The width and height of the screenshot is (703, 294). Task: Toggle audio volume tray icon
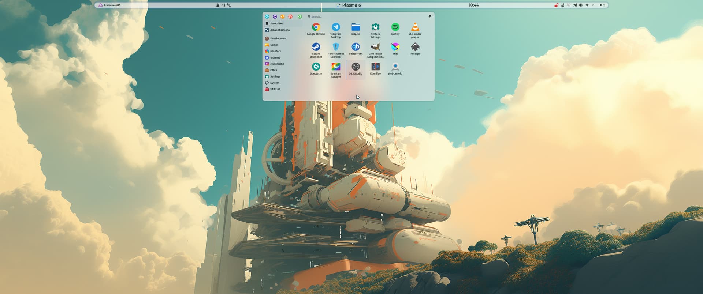point(581,5)
